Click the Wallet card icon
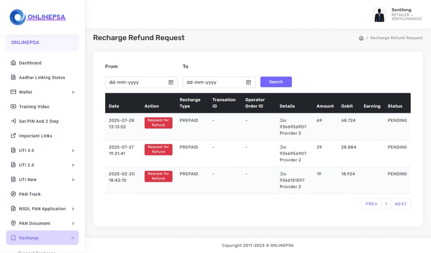 pos(13,92)
